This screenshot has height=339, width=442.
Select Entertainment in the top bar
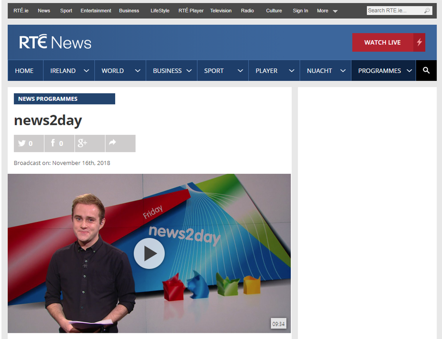[x=96, y=11]
